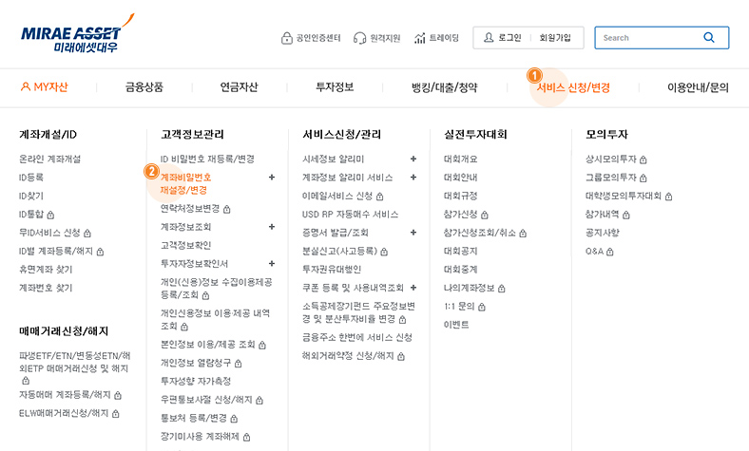The height and width of the screenshot is (451, 749).
Task: Open the 서비스 신청/변경 menu
Action: (572, 87)
